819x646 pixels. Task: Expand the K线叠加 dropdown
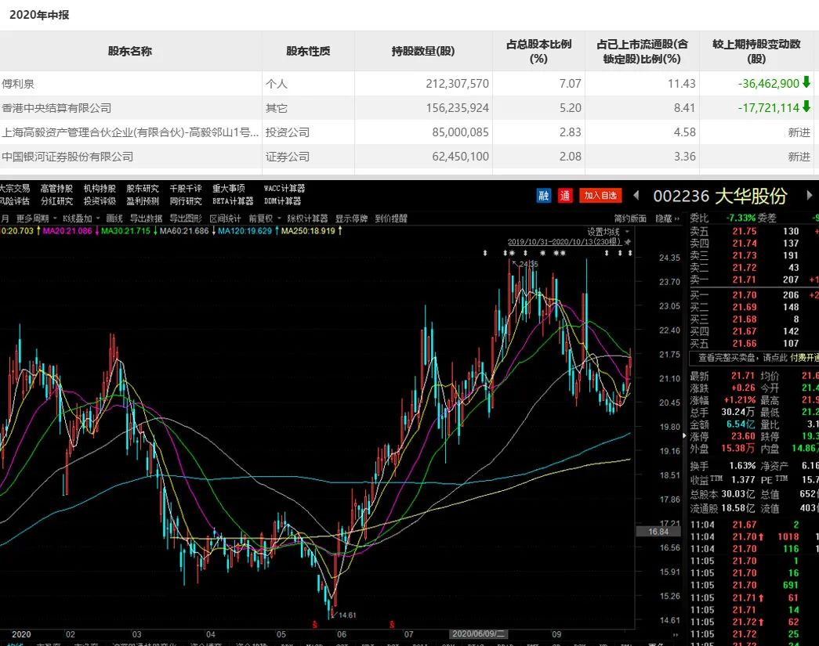[82, 218]
